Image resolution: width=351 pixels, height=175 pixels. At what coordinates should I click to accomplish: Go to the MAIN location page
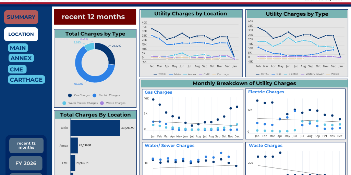point(18,48)
